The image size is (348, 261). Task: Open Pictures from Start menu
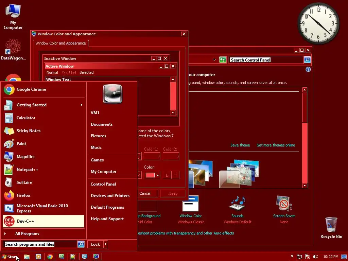[x=98, y=136]
